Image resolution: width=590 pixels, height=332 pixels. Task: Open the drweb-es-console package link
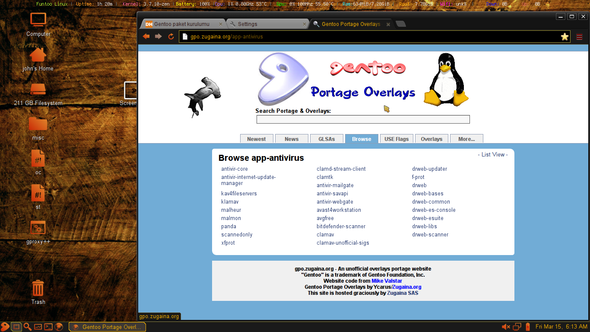[434, 210]
